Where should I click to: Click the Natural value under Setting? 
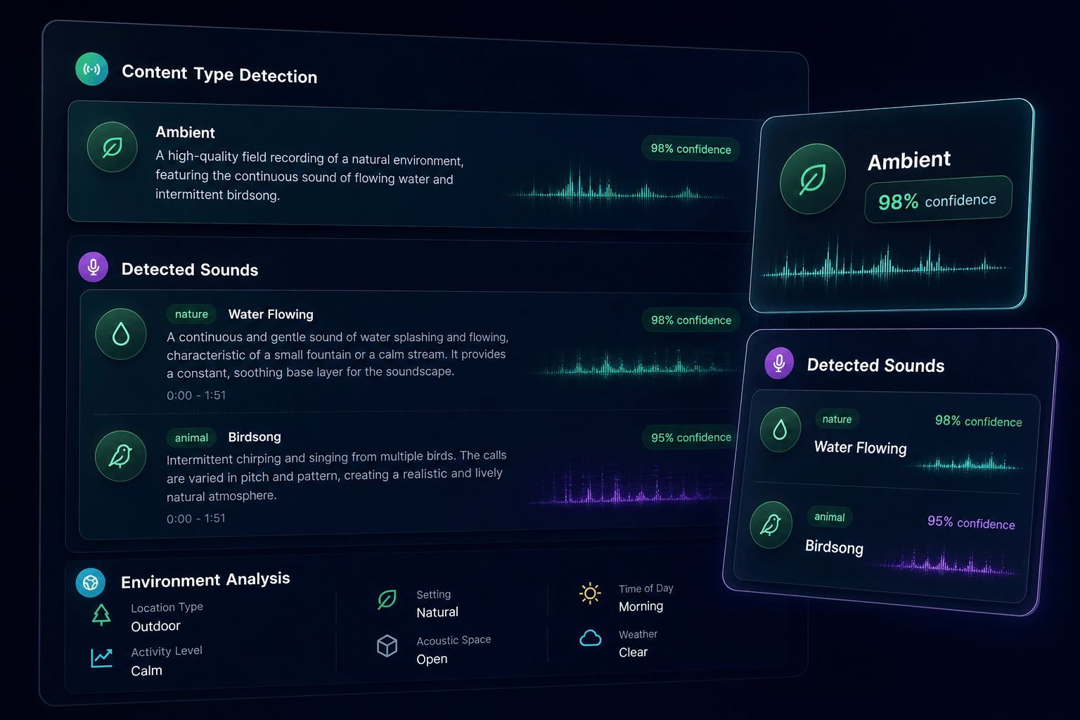coord(437,612)
